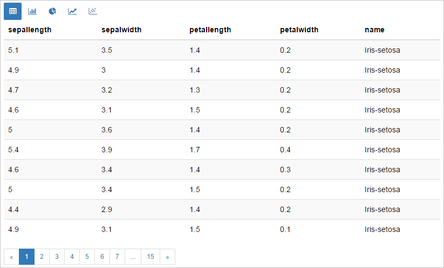Go to page 4
The image size is (444, 268).
(72, 257)
